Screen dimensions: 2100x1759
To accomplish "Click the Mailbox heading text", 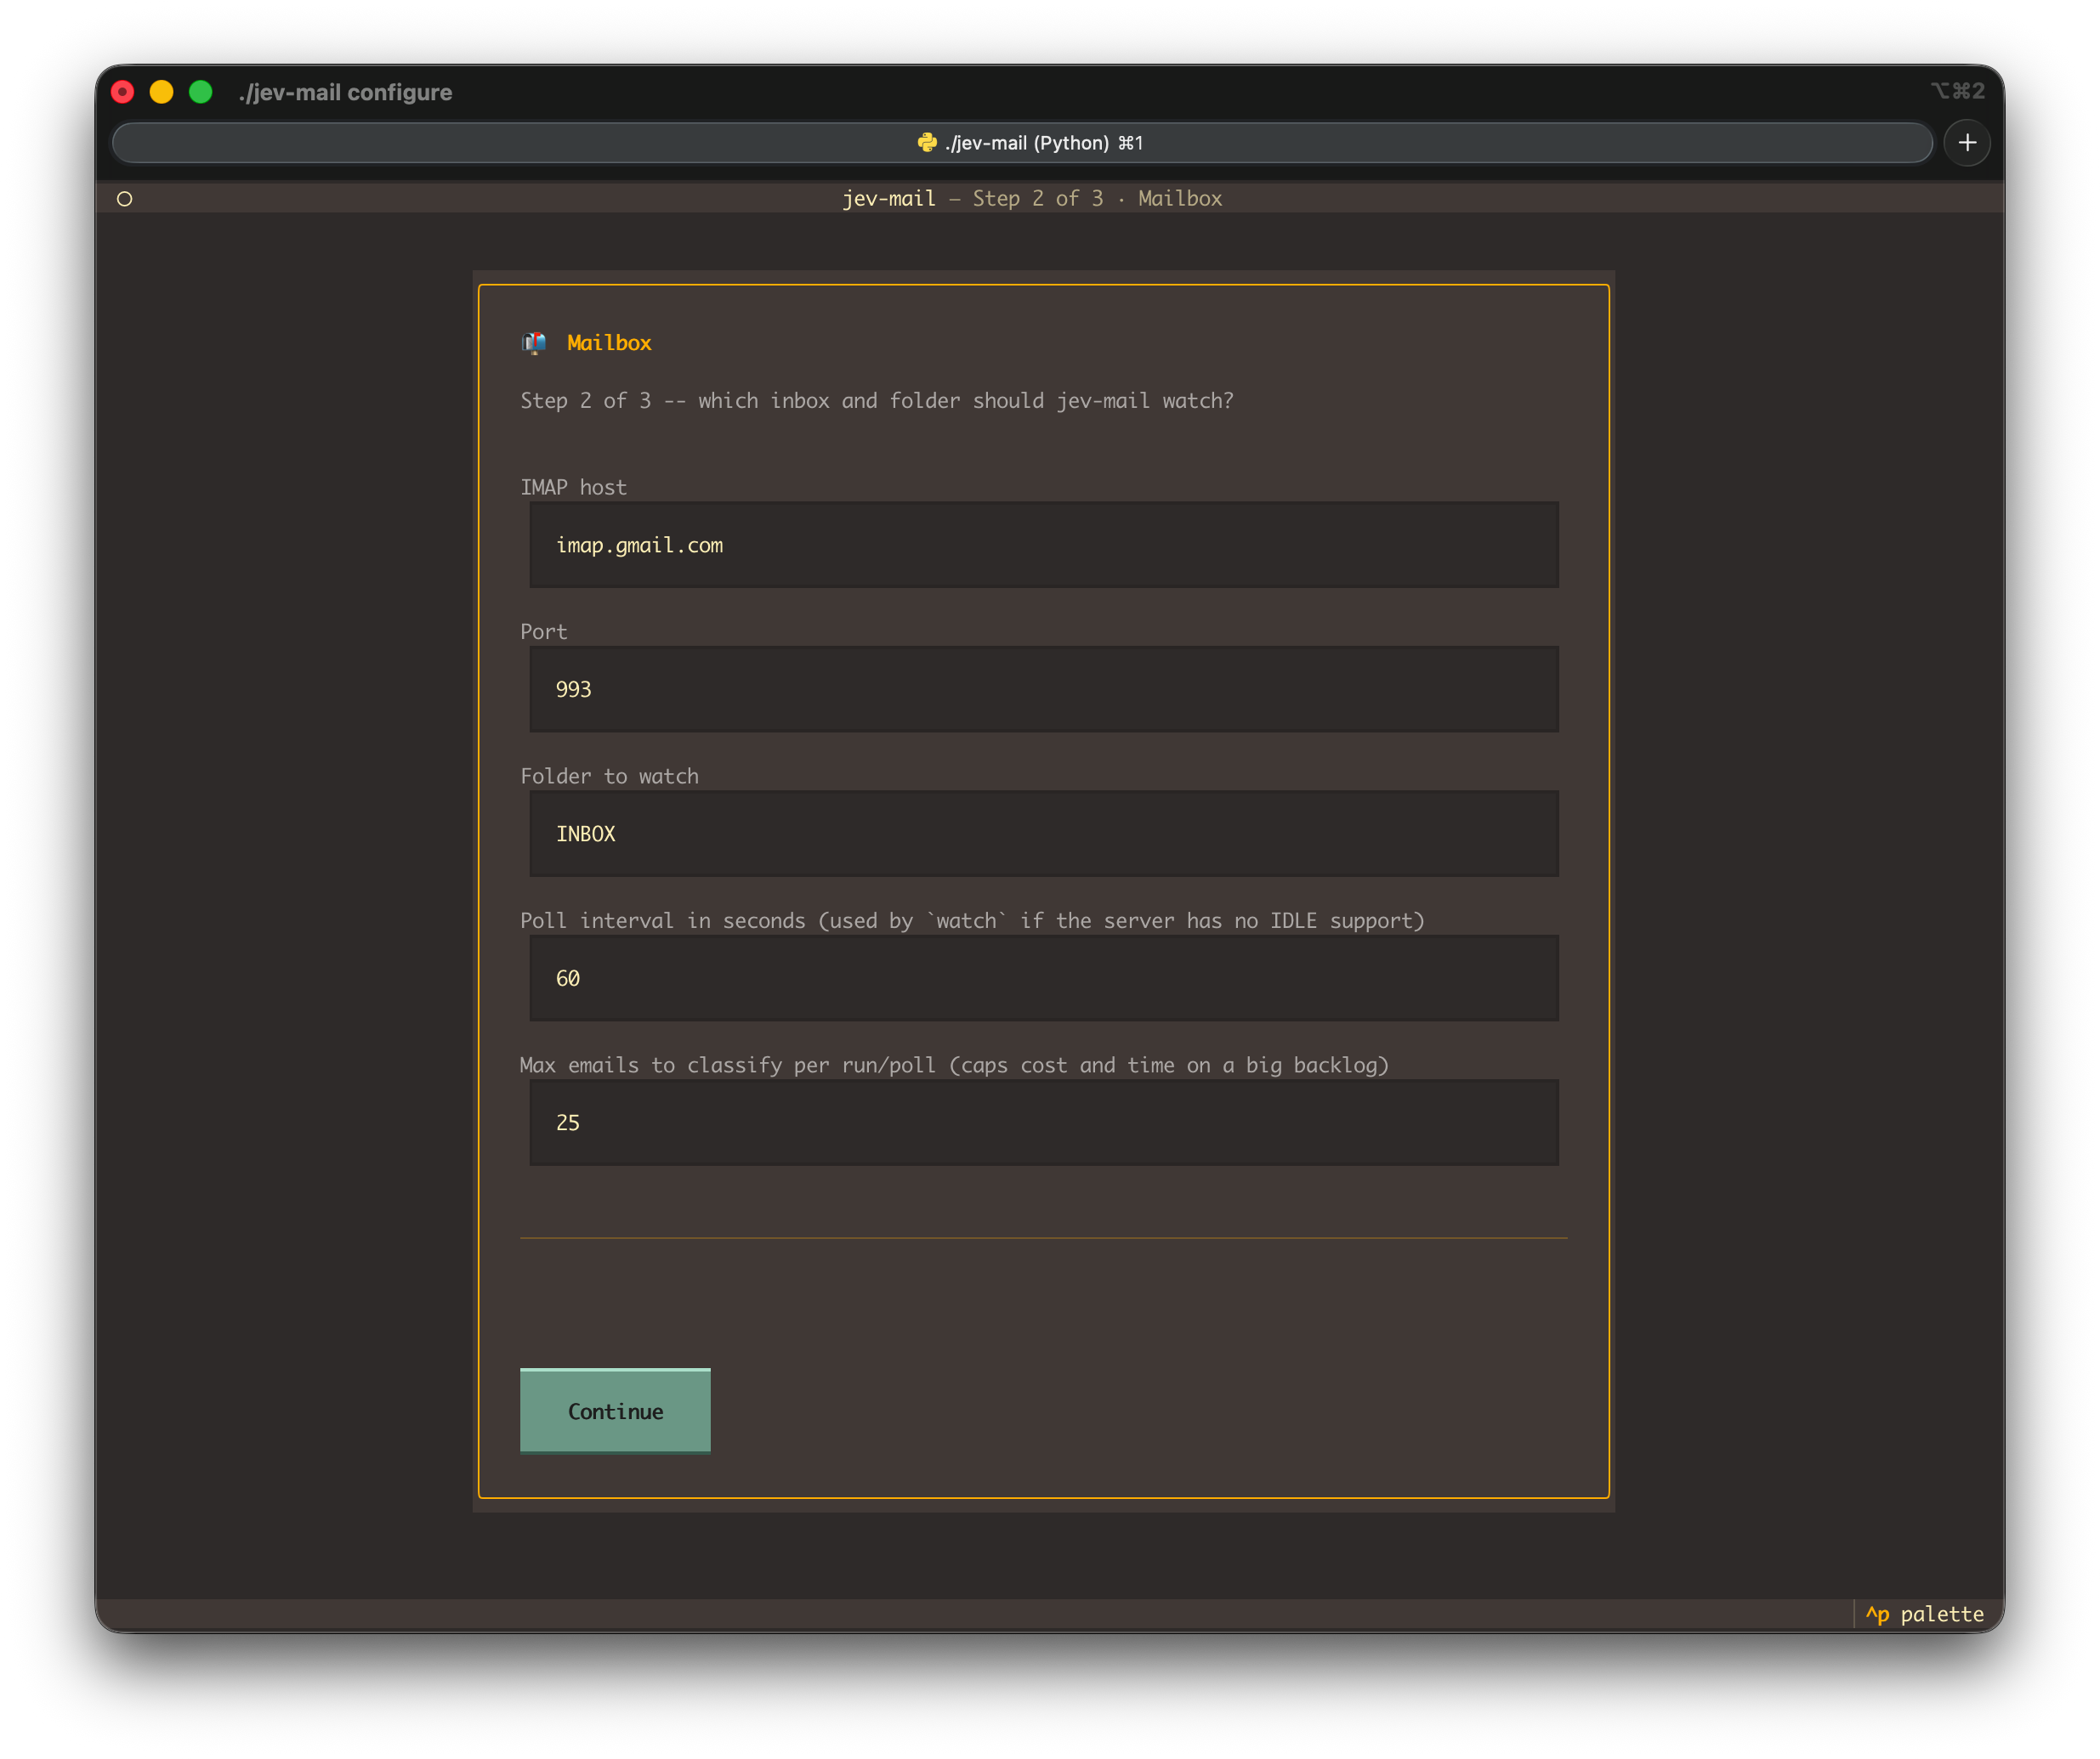I will pyautogui.click(x=609, y=342).
